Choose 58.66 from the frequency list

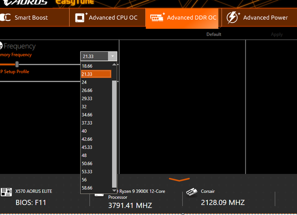[96, 188]
